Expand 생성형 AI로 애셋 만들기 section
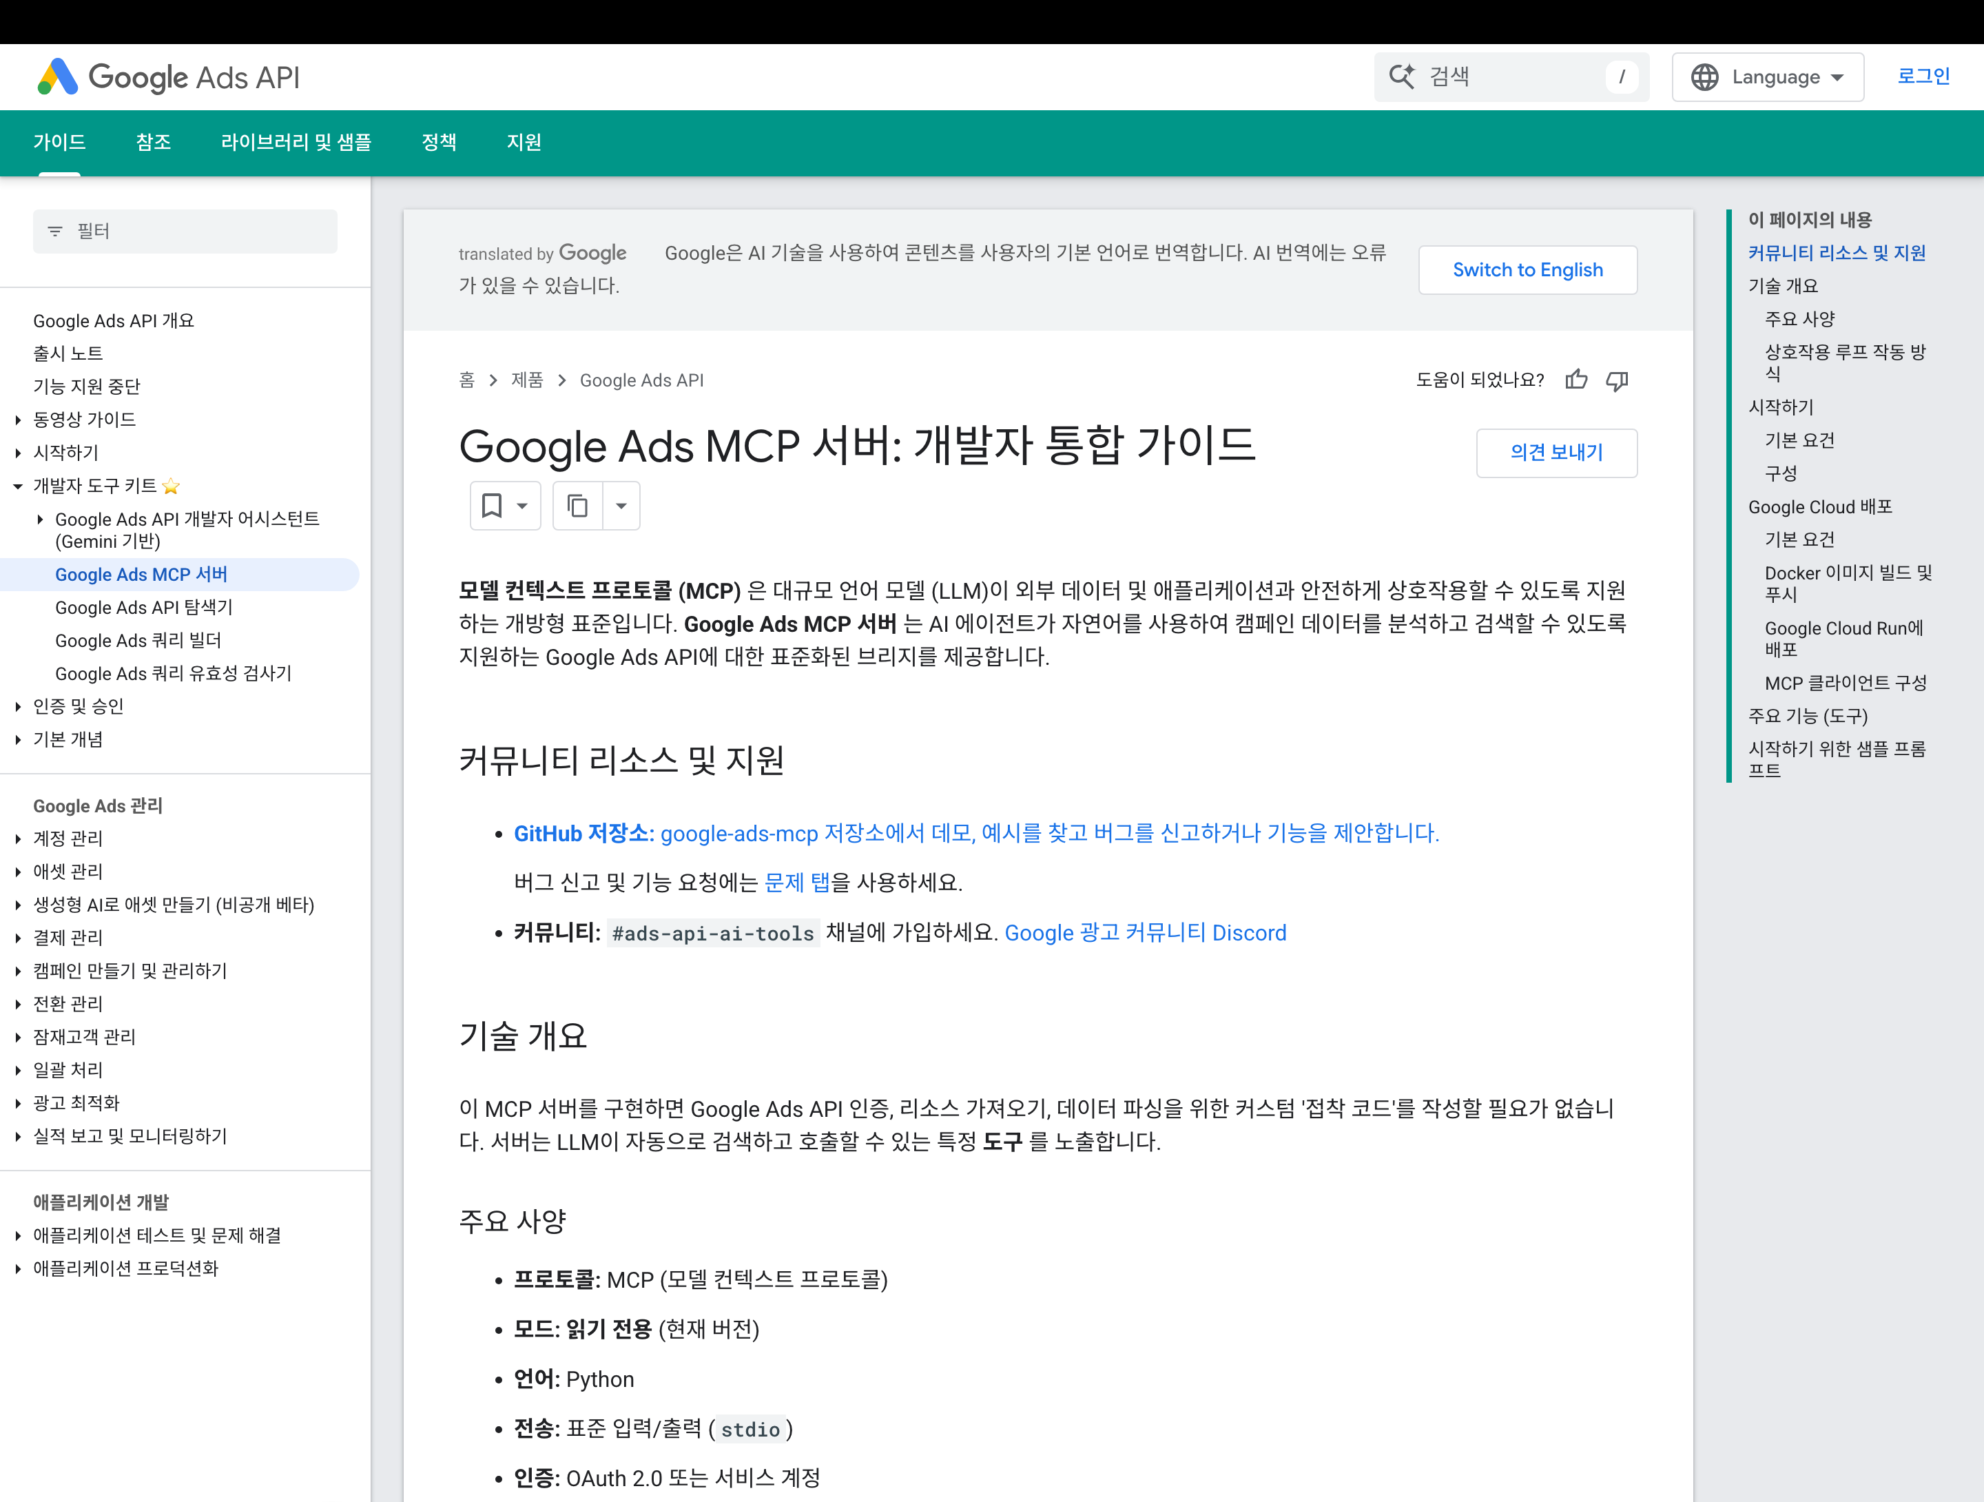Screen dimensions: 1984x1502 coord(18,905)
